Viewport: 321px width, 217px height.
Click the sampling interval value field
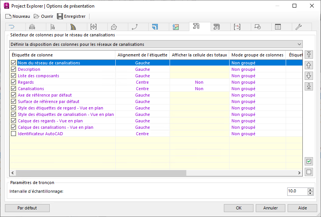click(x=297, y=191)
